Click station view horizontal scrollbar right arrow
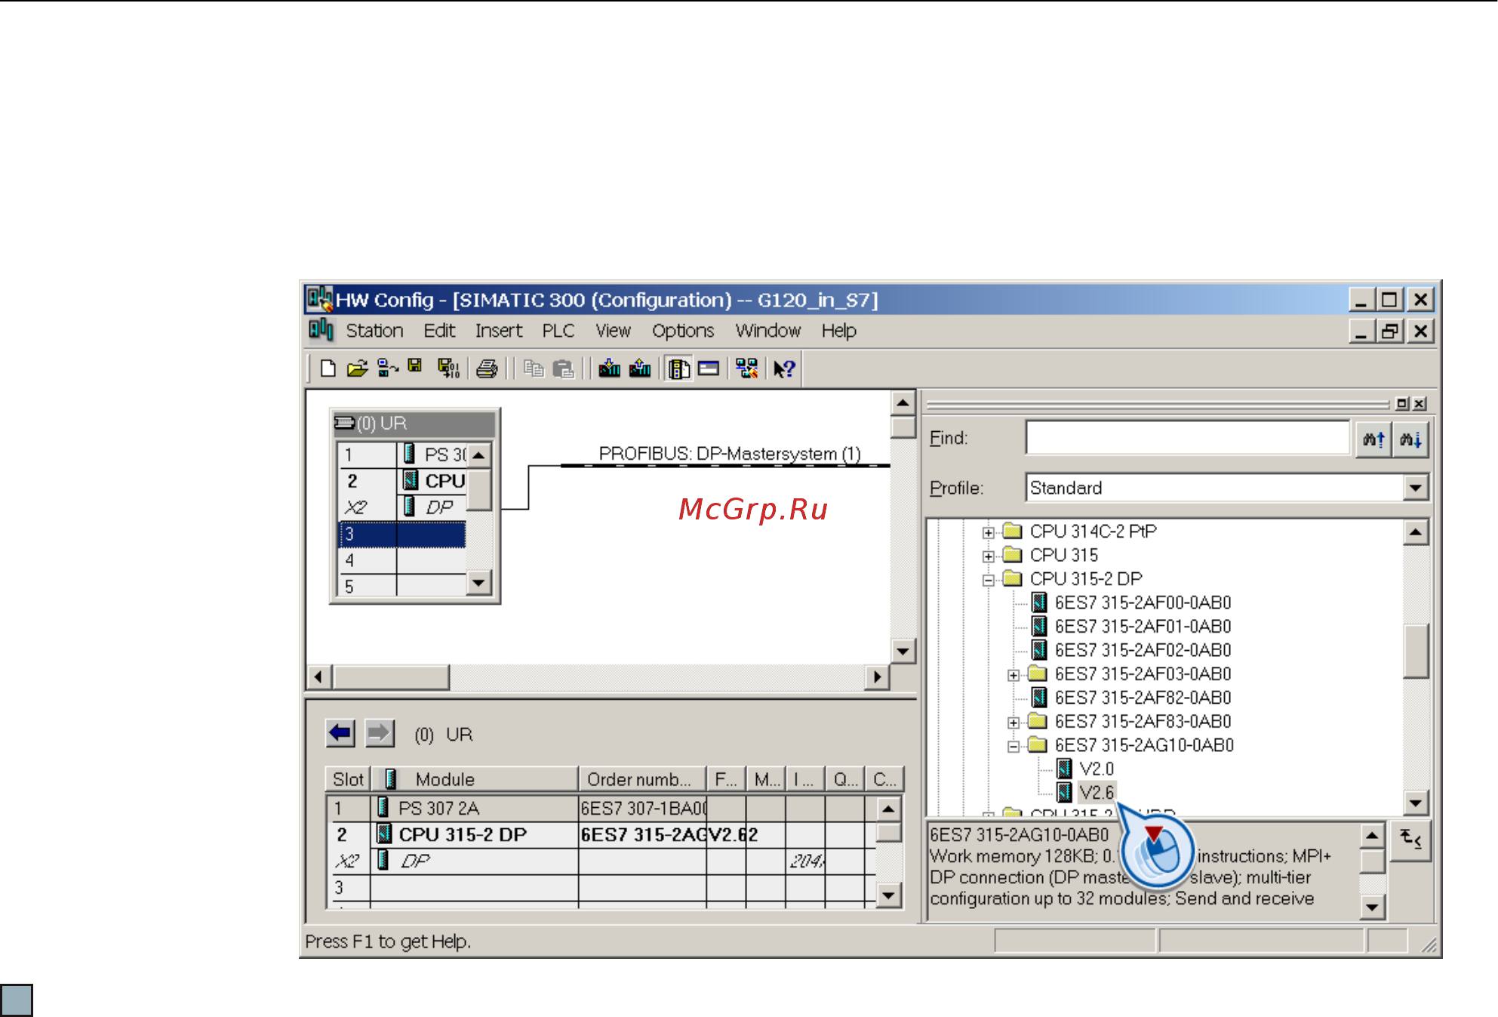This screenshot has height=1017, width=1498. 877,676
